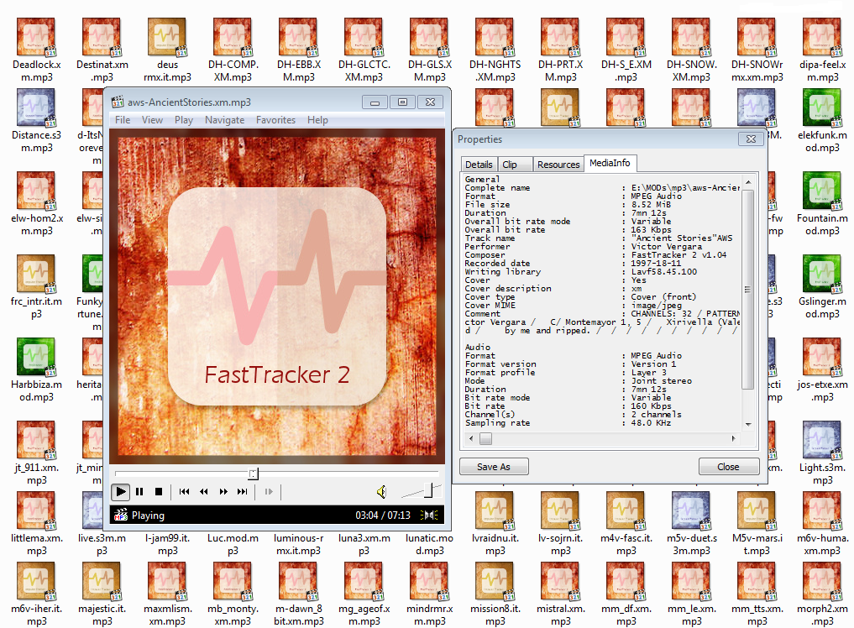Switch to the Details tab
Screen dimensions: 854x628
click(x=479, y=165)
